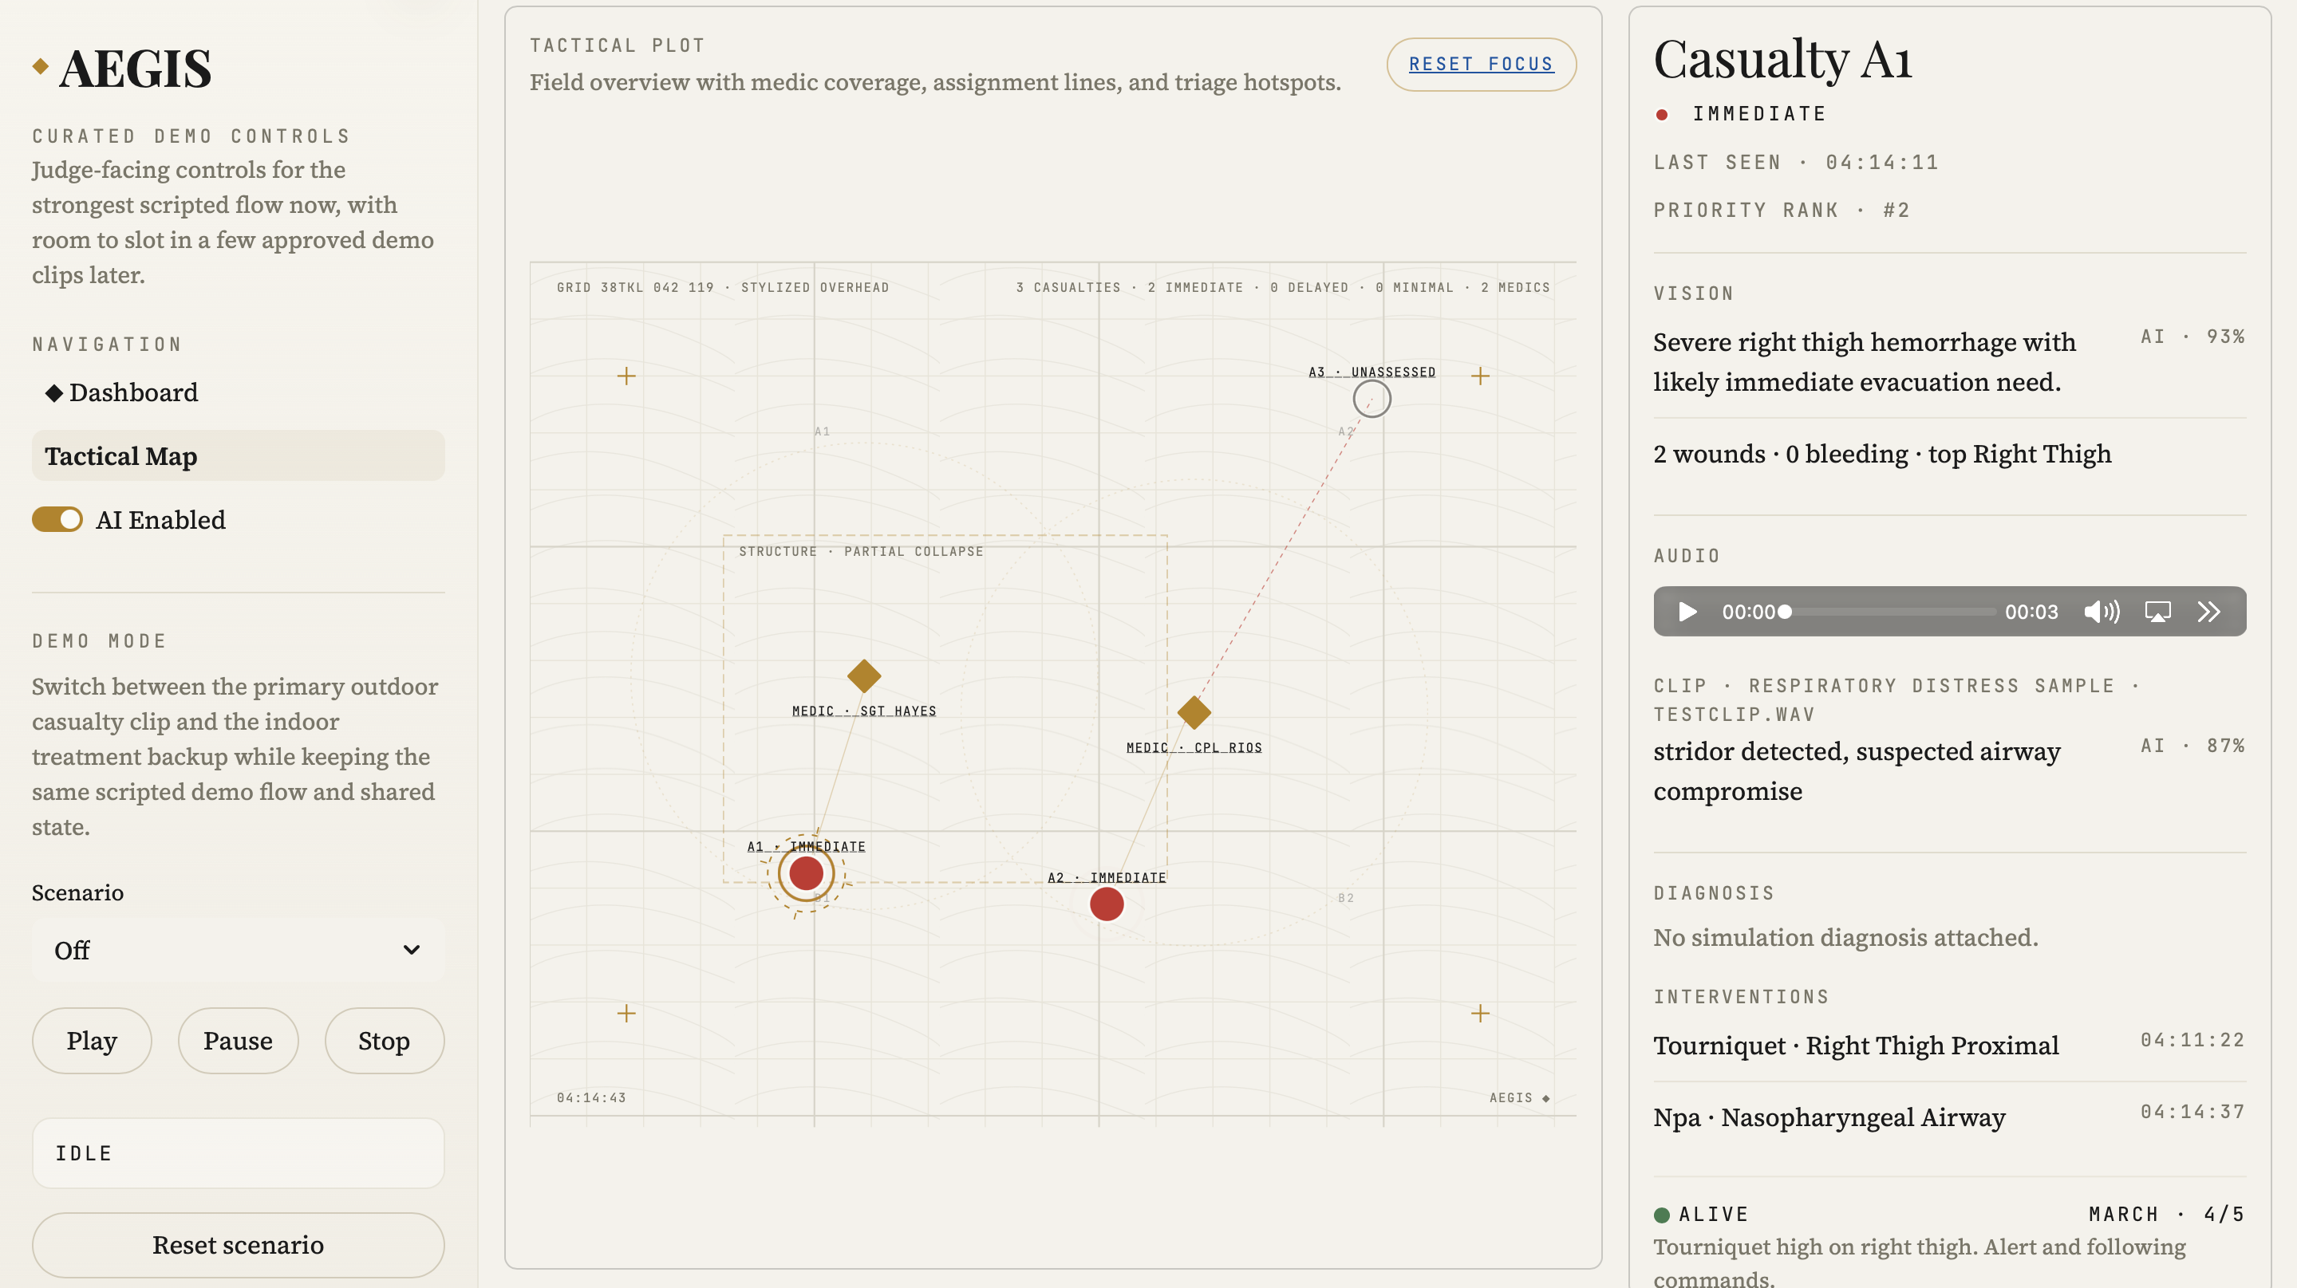This screenshot has height=1288, width=2297.
Task: Select the Sgt Hayes medic diamond
Action: (x=863, y=676)
